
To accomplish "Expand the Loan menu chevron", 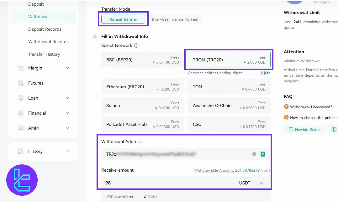I will [x=67, y=98].
